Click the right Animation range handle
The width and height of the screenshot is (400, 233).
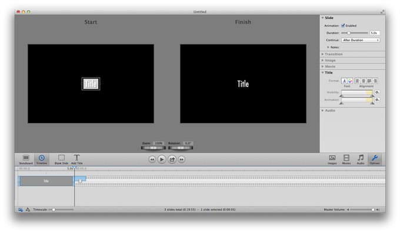[x=372, y=103]
